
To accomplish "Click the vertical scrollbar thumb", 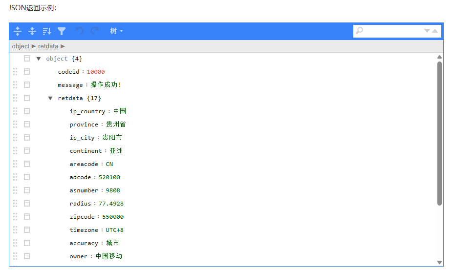I will pos(439,133).
